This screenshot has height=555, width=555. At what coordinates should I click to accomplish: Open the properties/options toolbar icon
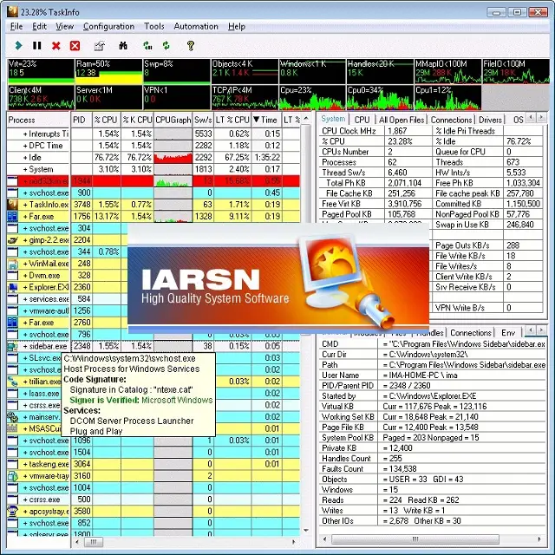point(100,46)
